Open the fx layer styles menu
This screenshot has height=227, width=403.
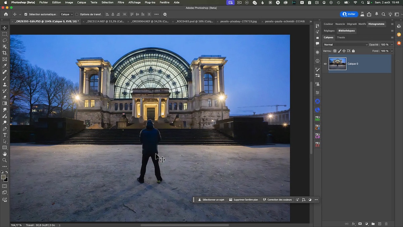tap(353, 224)
